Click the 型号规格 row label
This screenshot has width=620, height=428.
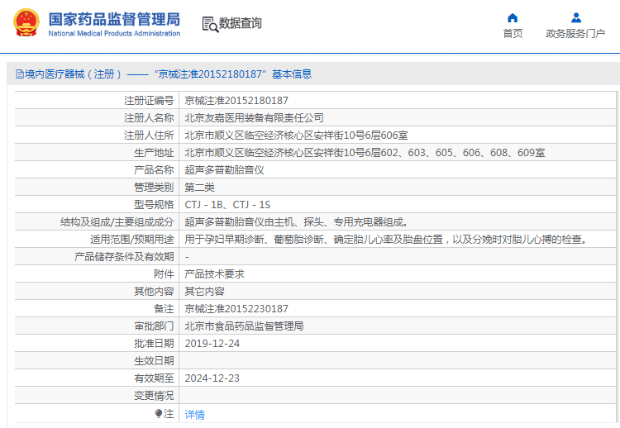point(154,205)
